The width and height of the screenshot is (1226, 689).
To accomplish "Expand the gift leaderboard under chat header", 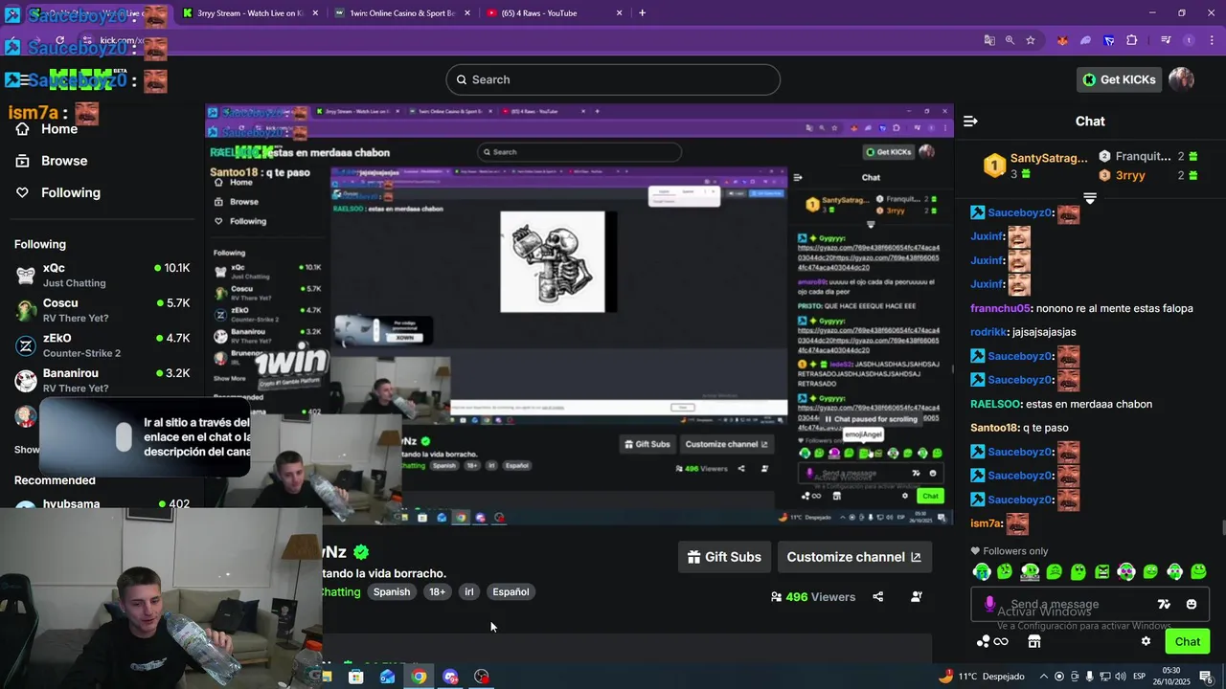I will (x=1090, y=198).
